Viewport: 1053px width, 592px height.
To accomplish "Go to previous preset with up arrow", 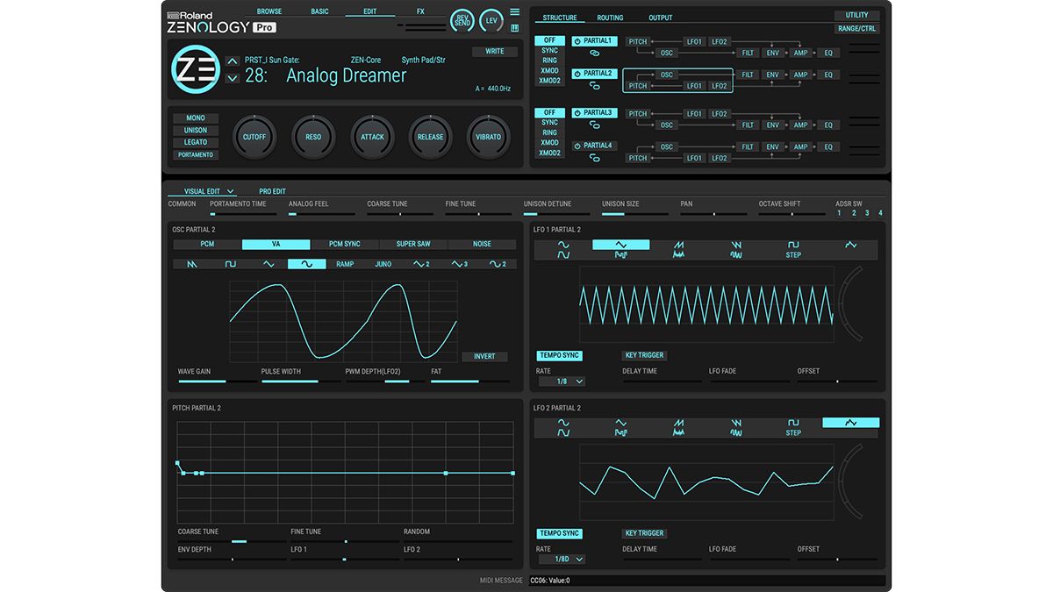I will coord(233,61).
